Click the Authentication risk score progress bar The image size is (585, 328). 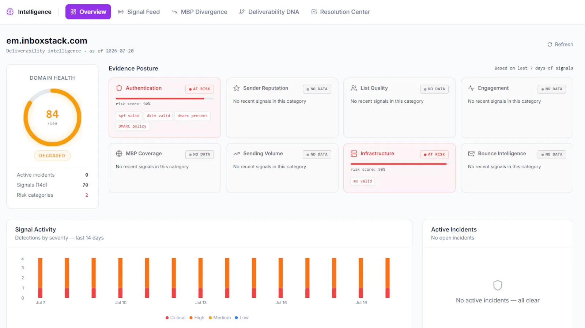pos(165,98)
